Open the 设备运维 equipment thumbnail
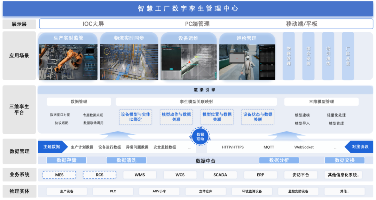This screenshot has width=376, height=200. (x=188, y=62)
